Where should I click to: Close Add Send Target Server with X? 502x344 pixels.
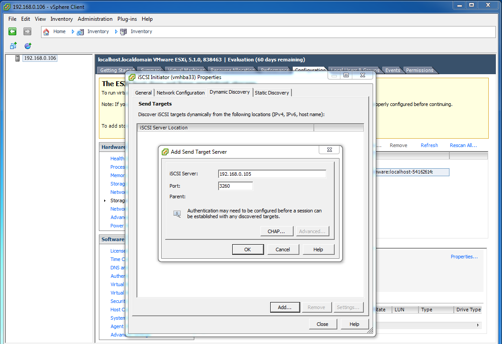pyautogui.click(x=329, y=150)
